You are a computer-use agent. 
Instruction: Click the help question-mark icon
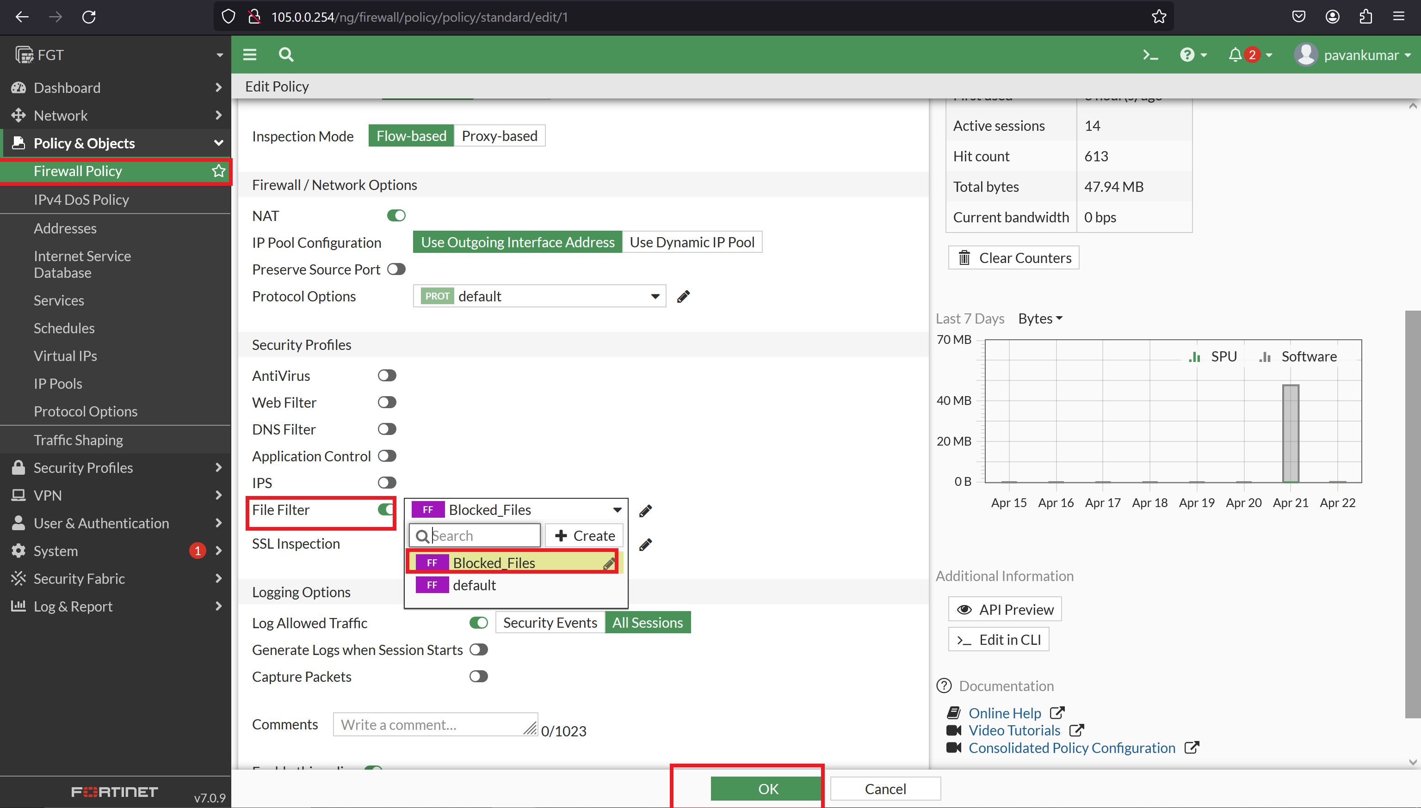[1189, 55]
